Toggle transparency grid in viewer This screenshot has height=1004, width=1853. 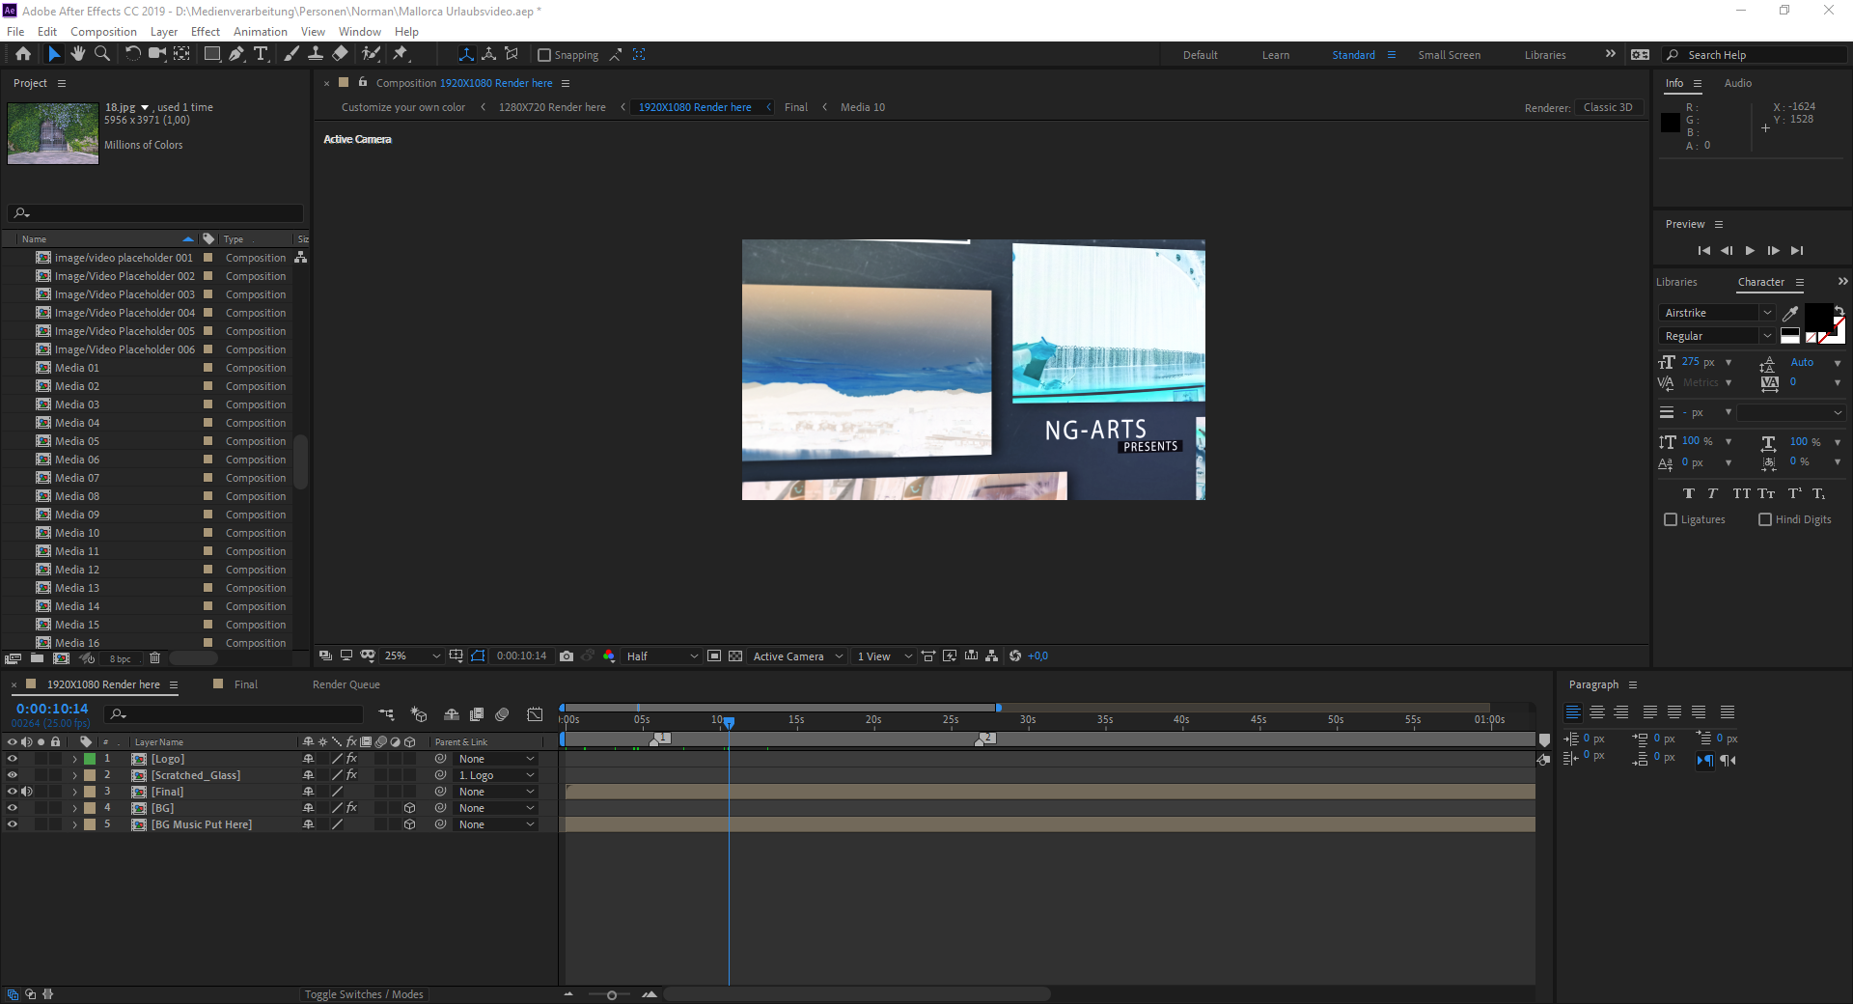click(735, 656)
